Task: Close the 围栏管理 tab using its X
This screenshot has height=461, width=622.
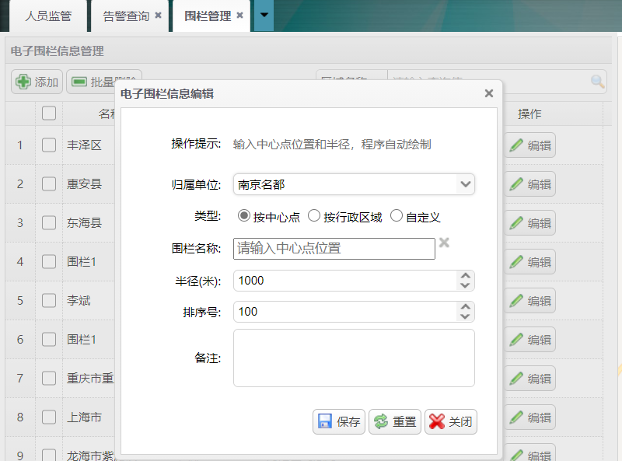Action: [240, 16]
